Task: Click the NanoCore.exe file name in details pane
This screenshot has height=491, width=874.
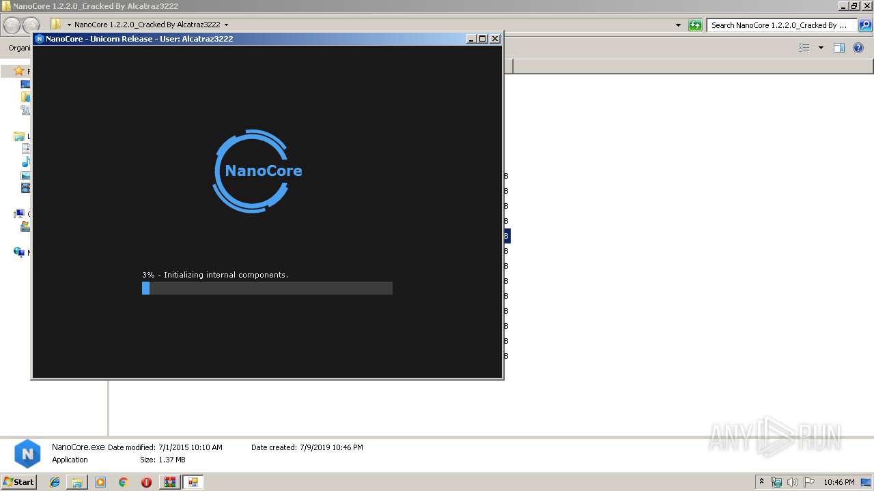Action: (79, 447)
